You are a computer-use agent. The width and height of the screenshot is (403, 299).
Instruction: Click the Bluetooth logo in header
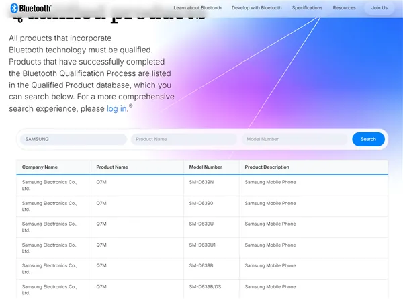[31, 8]
